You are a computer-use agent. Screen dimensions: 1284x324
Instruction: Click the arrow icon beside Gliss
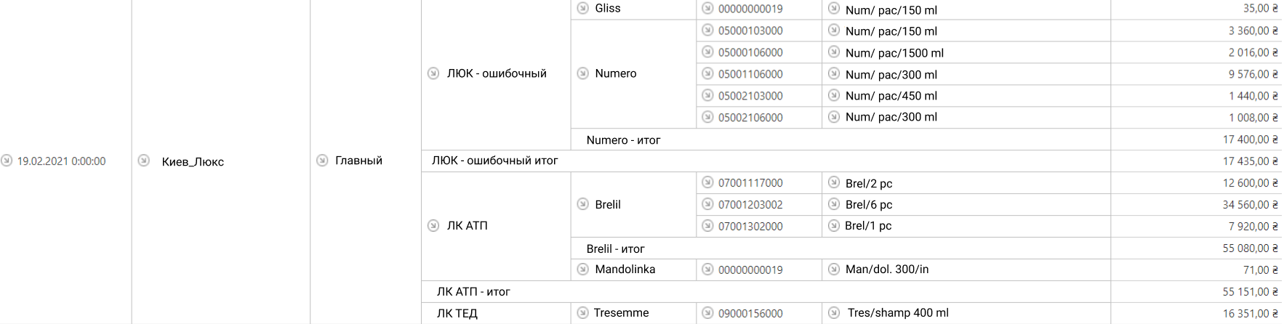[x=582, y=8]
